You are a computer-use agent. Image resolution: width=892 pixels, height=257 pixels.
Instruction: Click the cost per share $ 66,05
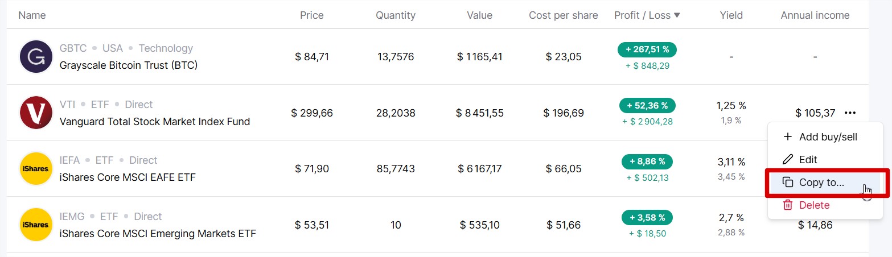pyautogui.click(x=564, y=169)
